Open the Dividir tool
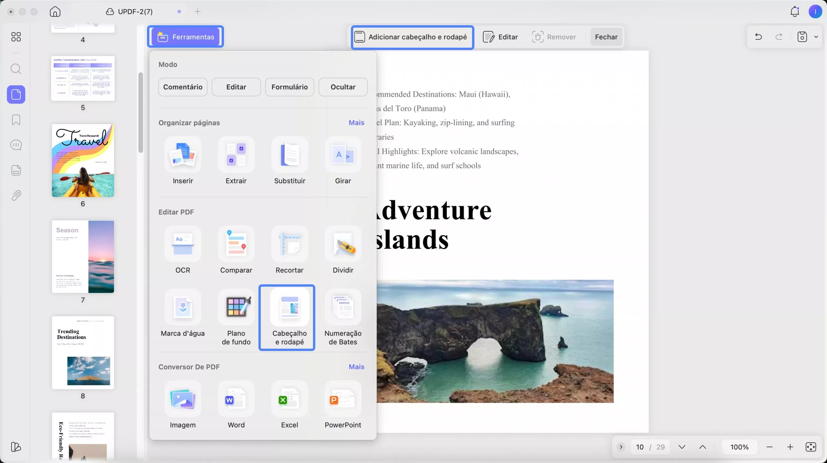The height and width of the screenshot is (463, 827). (343, 250)
